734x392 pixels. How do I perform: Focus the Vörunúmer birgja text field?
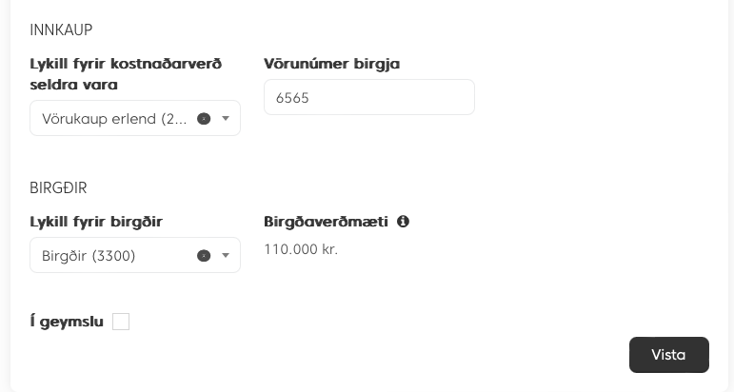(x=368, y=97)
